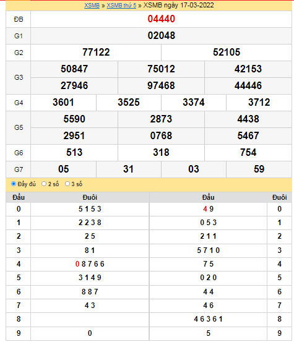
Task: Click the G7 number 05
Action: click(x=63, y=169)
